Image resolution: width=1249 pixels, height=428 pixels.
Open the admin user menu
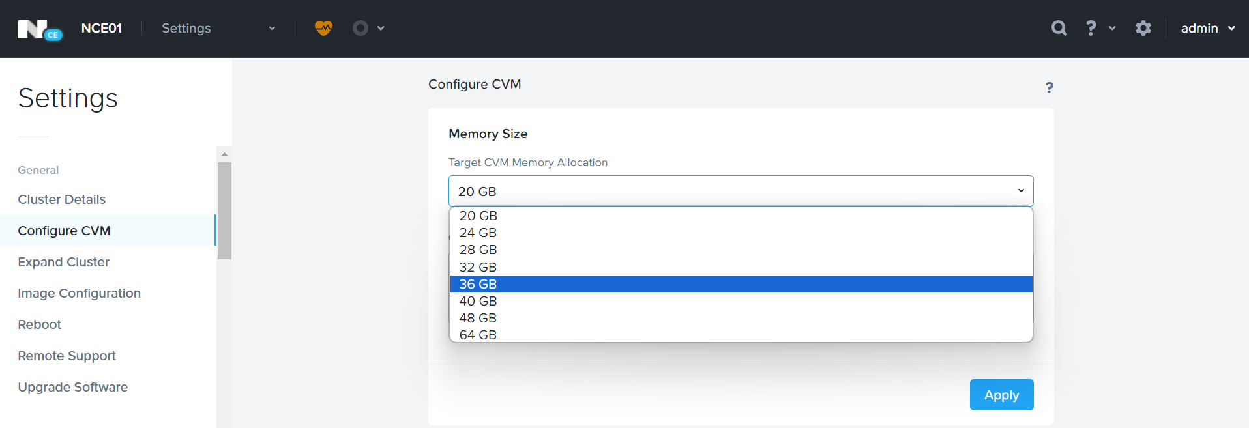click(1207, 28)
